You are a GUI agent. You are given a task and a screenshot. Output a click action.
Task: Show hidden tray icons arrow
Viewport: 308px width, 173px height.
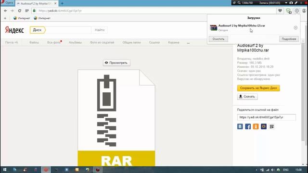click(257, 170)
